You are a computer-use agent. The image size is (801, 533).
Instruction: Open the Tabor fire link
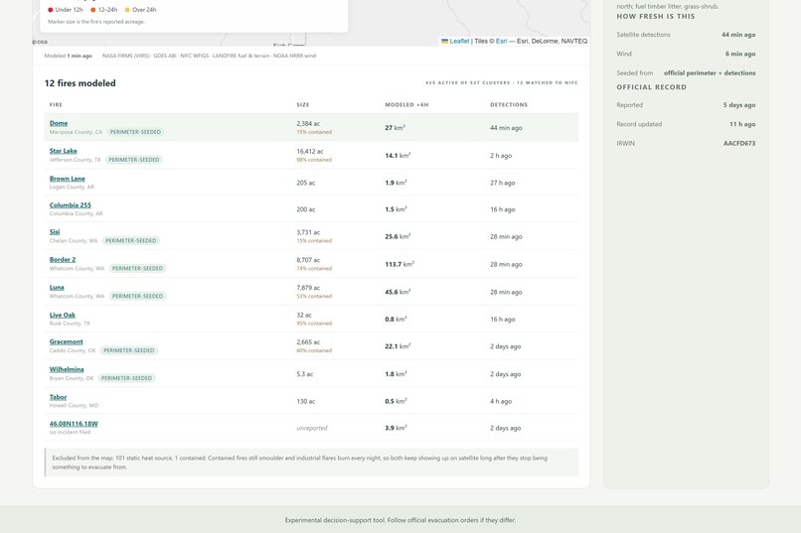click(58, 397)
